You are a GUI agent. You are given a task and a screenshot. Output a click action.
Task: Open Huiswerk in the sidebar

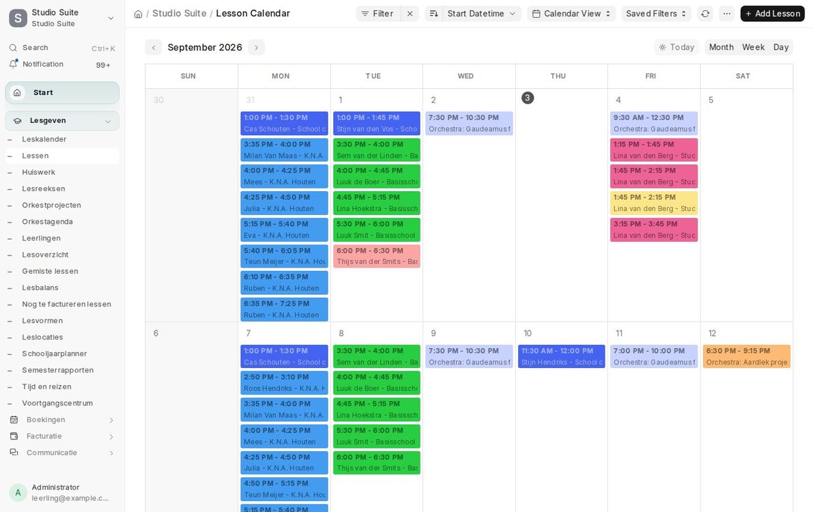(62, 172)
